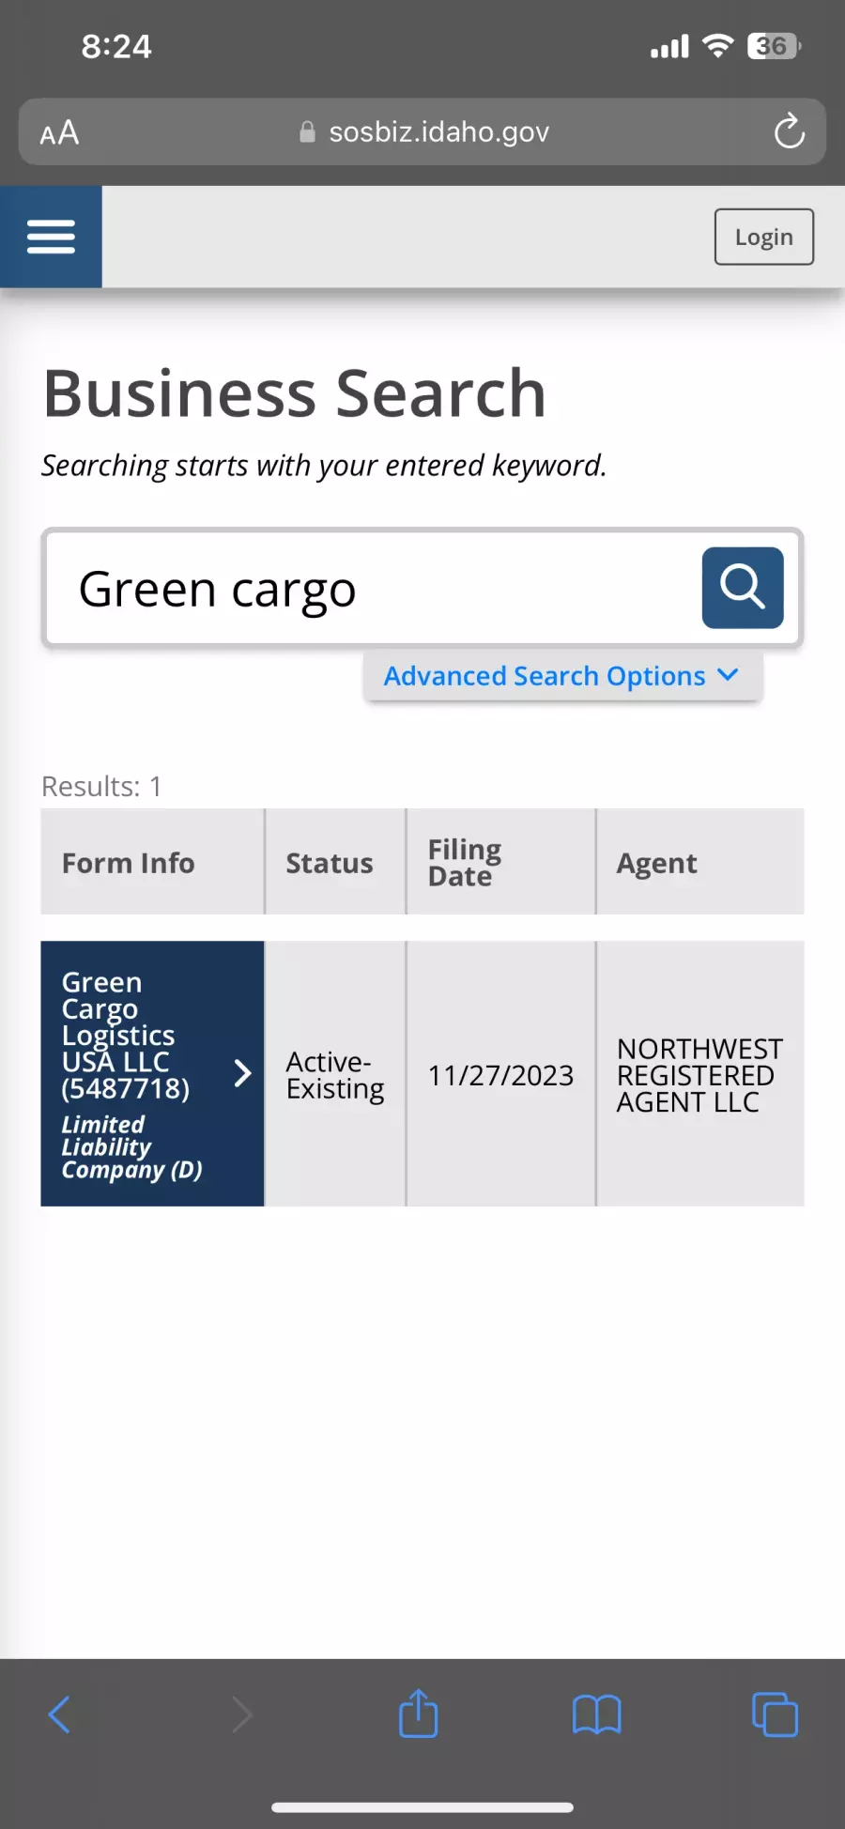The width and height of the screenshot is (845, 1829).
Task: Show open tabs in Safari
Action: coord(775,1714)
